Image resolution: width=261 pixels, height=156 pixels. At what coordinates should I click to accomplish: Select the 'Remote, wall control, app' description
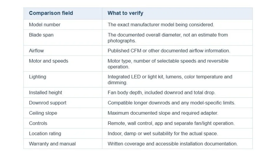click(171, 124)
